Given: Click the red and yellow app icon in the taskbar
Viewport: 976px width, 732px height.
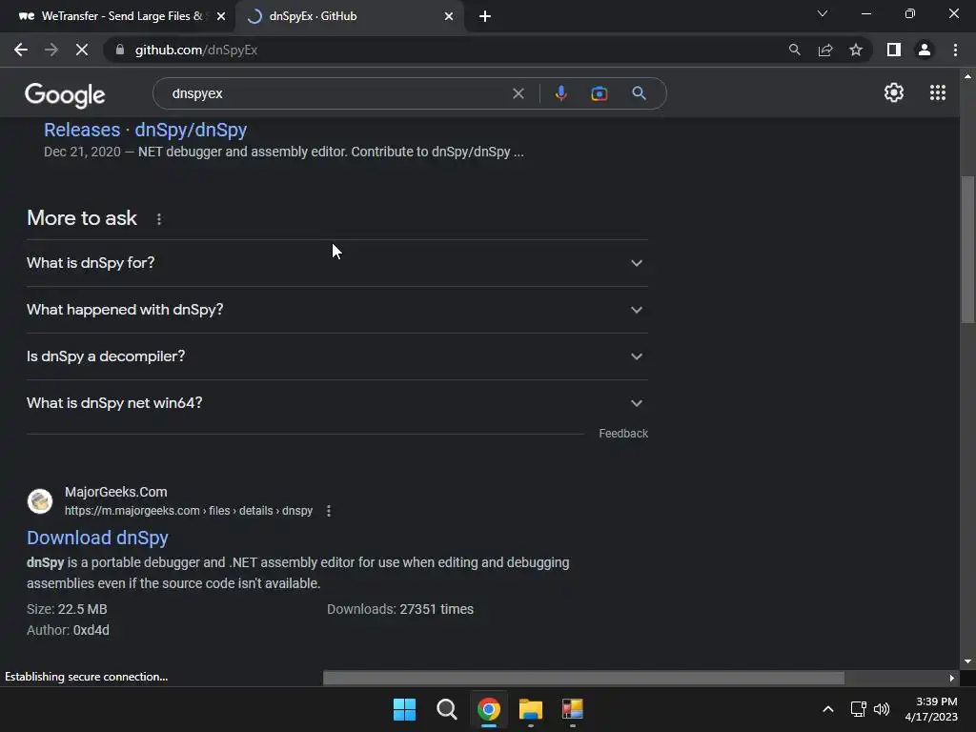Looking at the screenshot, I should [x=573, y=709].
